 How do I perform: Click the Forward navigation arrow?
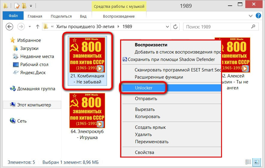tap(21, 27)
